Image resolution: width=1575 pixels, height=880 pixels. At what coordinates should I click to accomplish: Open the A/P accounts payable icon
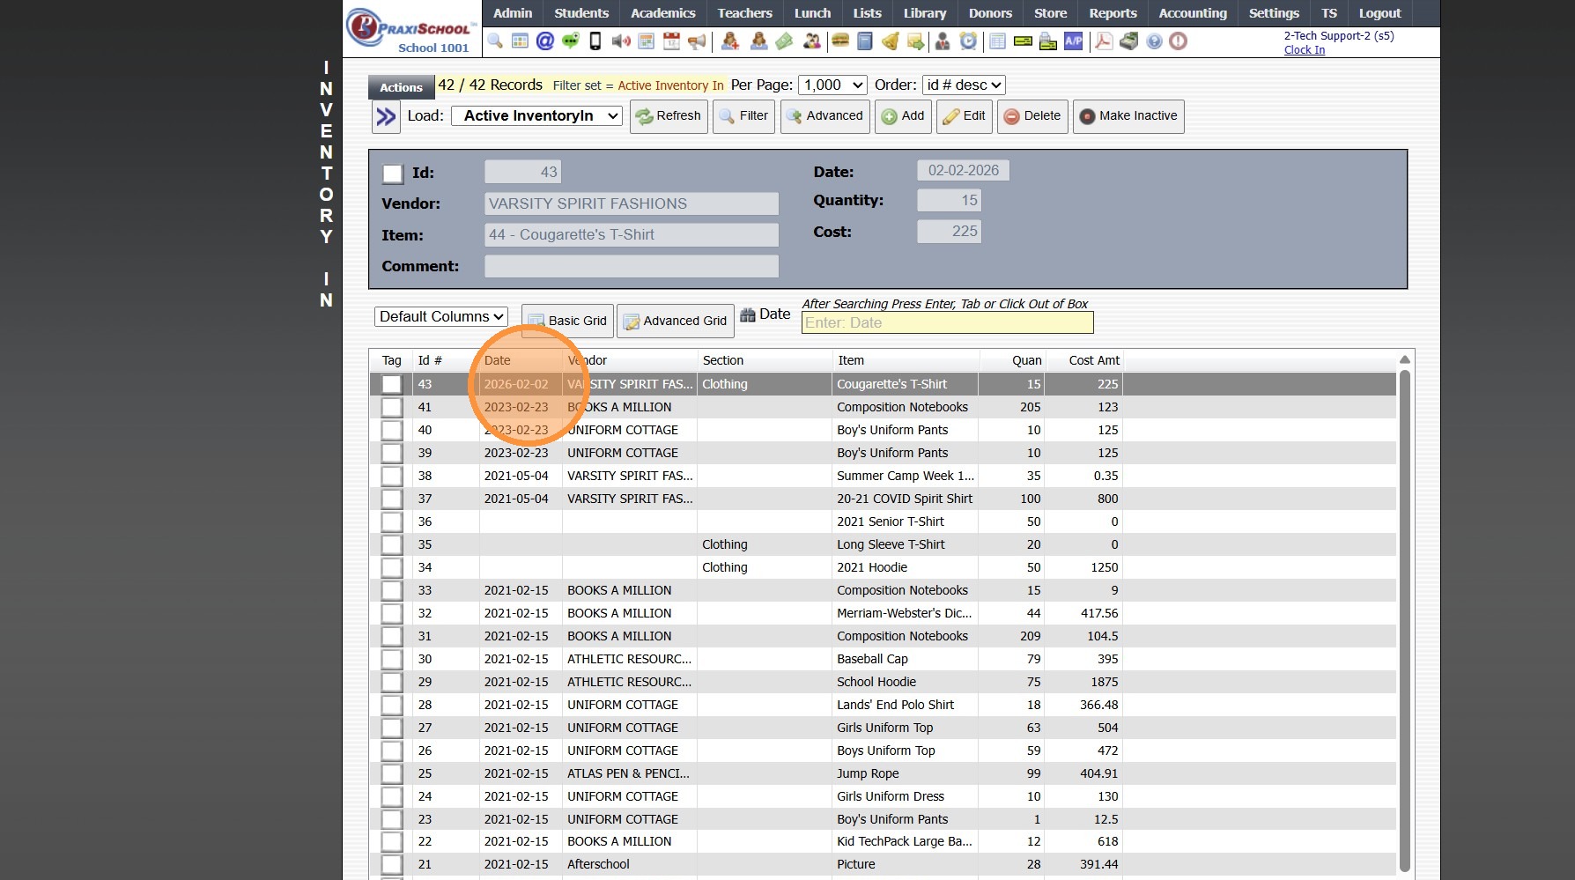tap(1073, 41)
